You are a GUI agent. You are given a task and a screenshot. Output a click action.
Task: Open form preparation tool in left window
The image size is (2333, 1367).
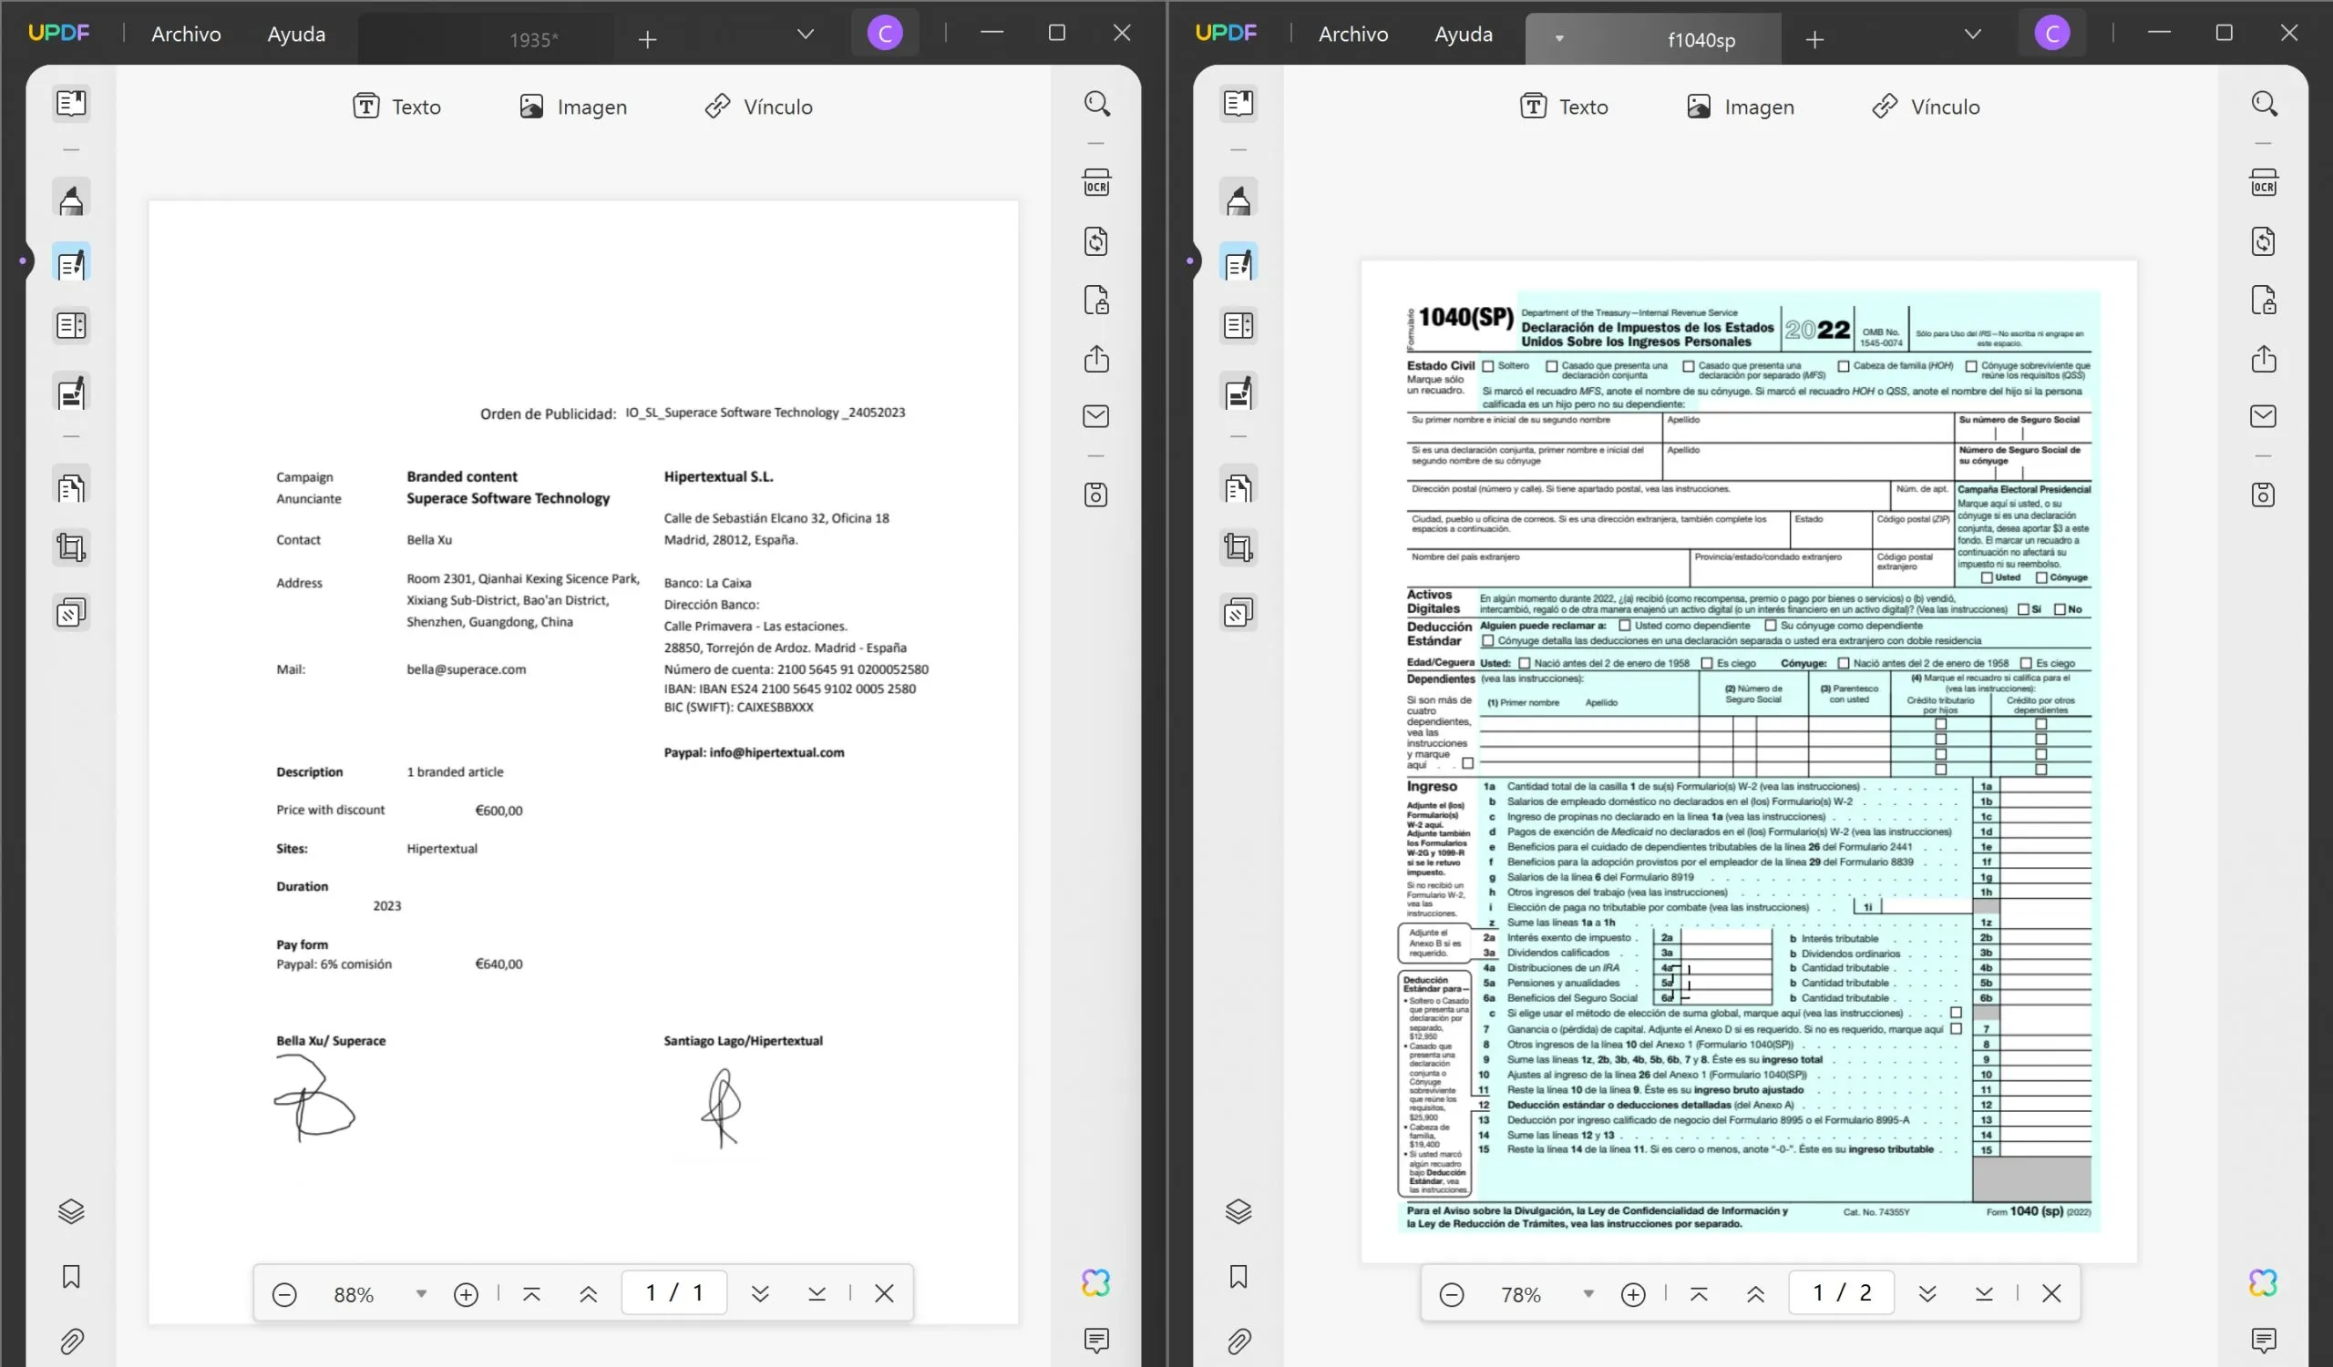pyautogui.click(x=71, y=325)
